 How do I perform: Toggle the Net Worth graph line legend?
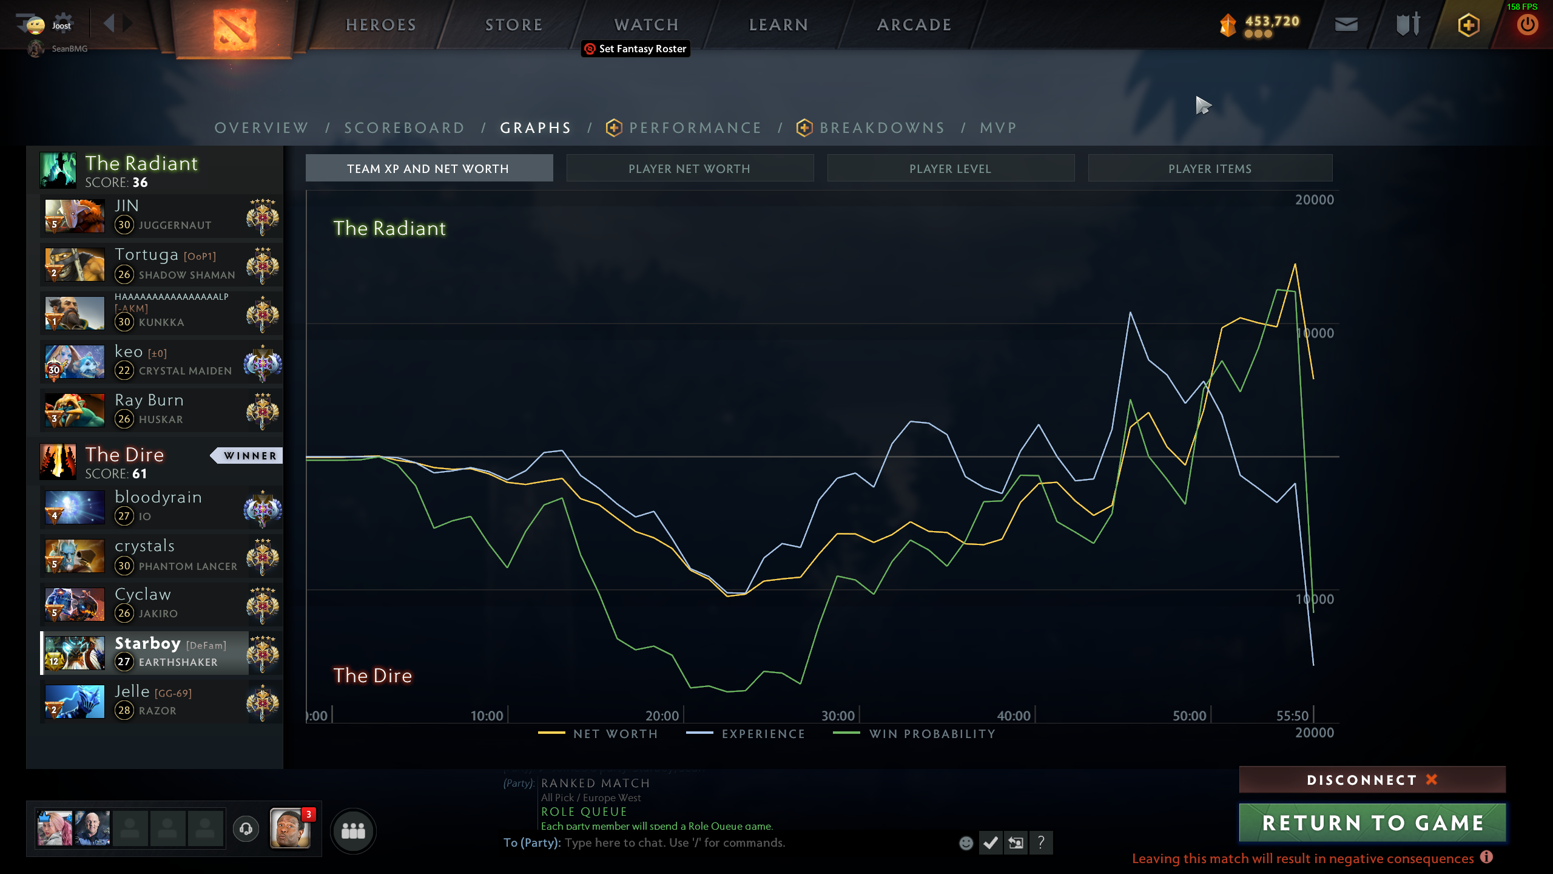pos(598,734)
